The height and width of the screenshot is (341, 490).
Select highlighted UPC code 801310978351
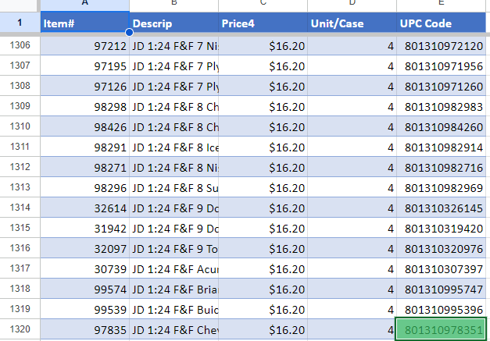click(x=441, y=329)
